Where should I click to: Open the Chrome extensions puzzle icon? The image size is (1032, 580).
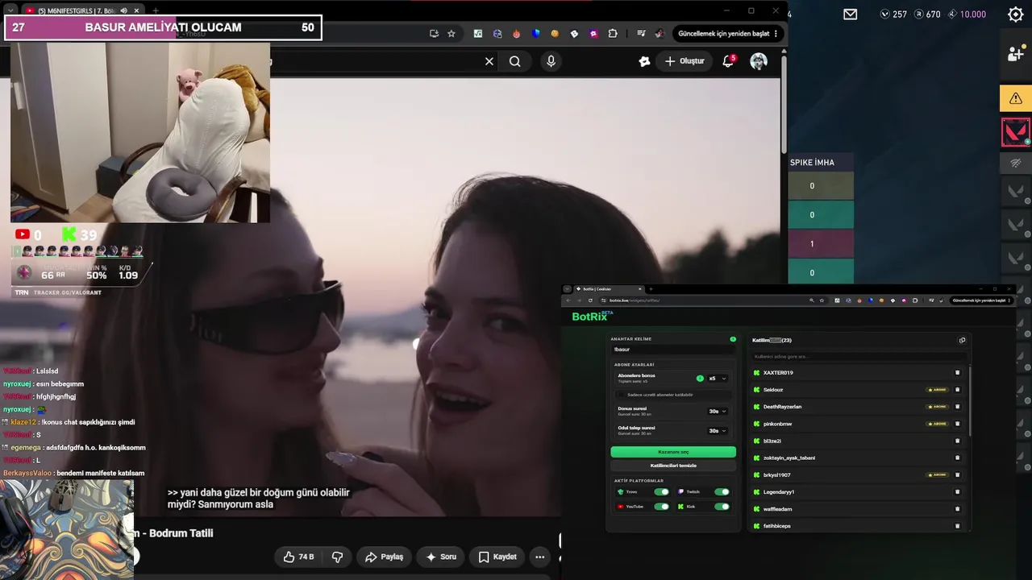613,34
